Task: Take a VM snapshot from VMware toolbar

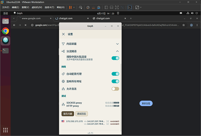Action: pyautogui.click(x=88, y=8)
